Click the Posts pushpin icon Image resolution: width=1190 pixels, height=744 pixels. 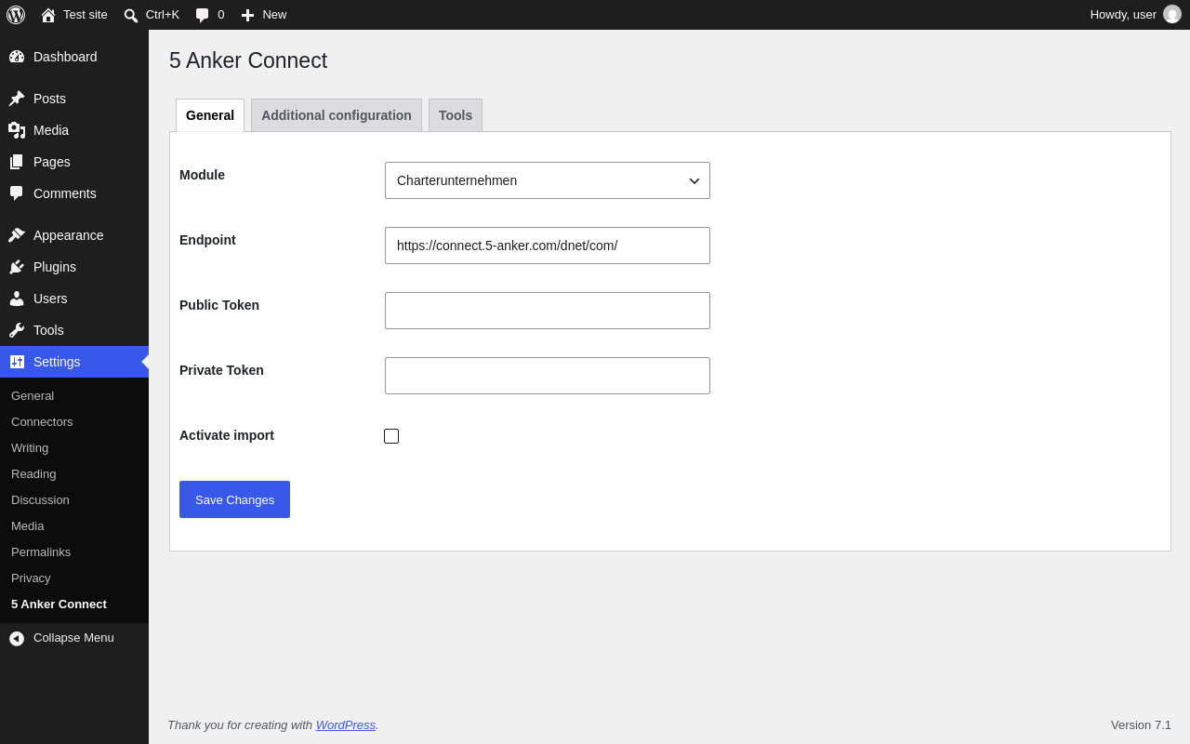click(x=17, y=99)
